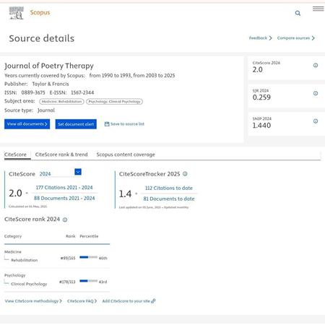
Task: Click the Scopus brand name
Action: (x=40, y=12)
